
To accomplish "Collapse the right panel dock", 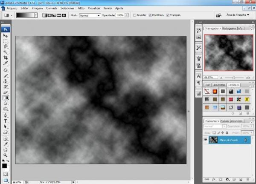I will tap(253, 22).
